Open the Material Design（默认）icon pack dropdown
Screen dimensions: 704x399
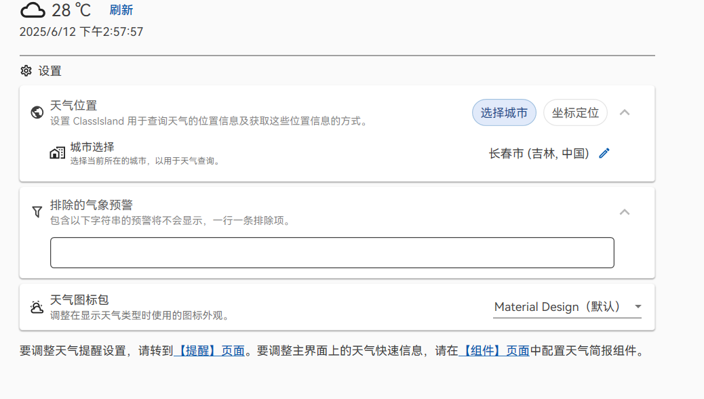pos(567,307)
